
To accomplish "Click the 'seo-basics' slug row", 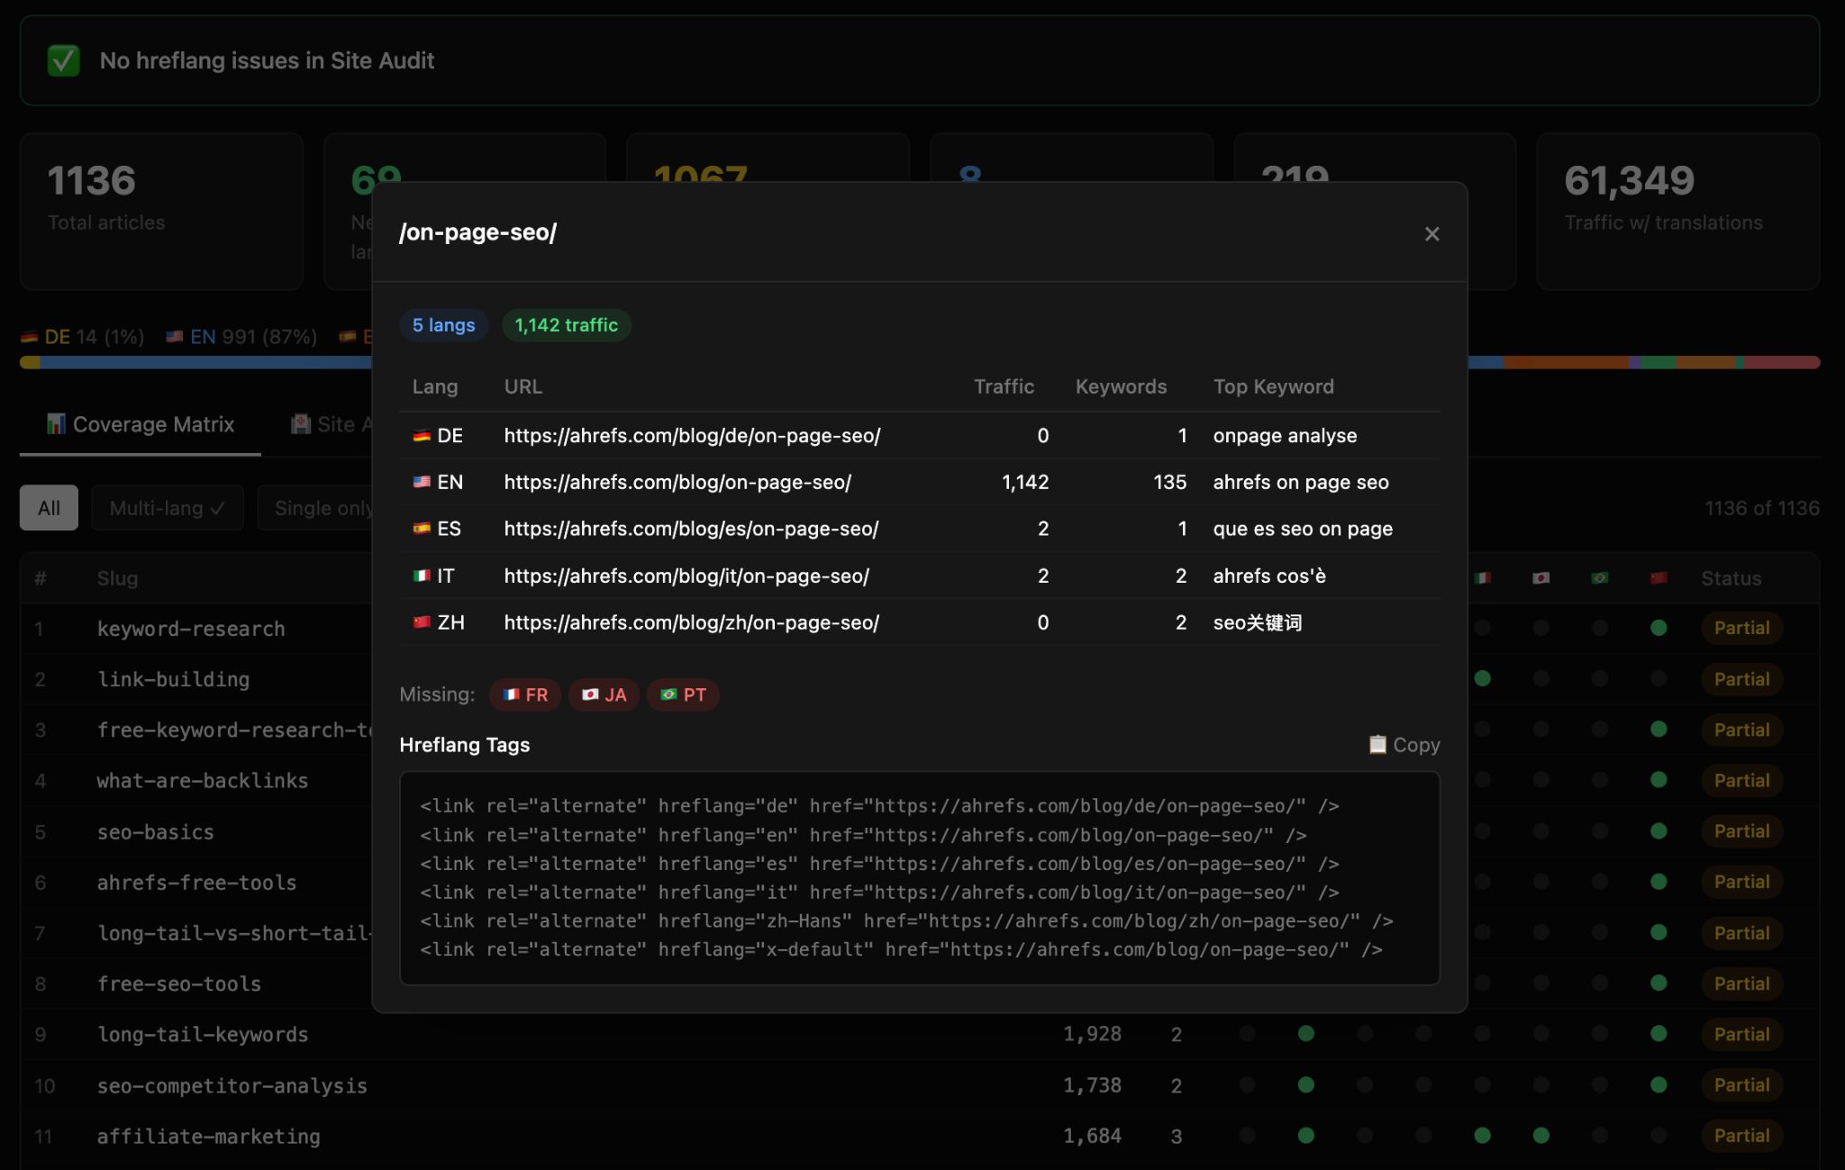I will point(156,832).
